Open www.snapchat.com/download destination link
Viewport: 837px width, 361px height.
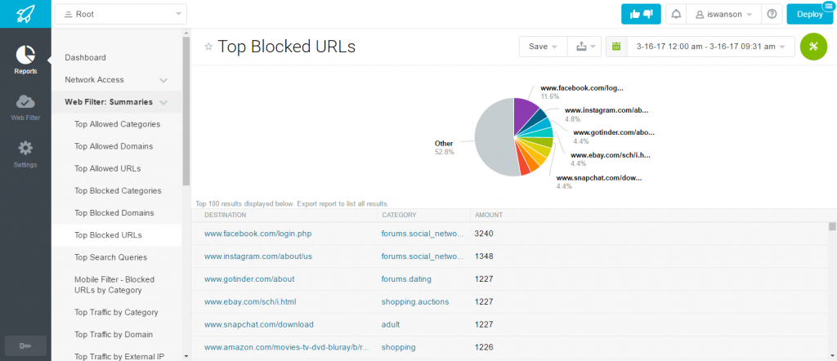(259, 324)
